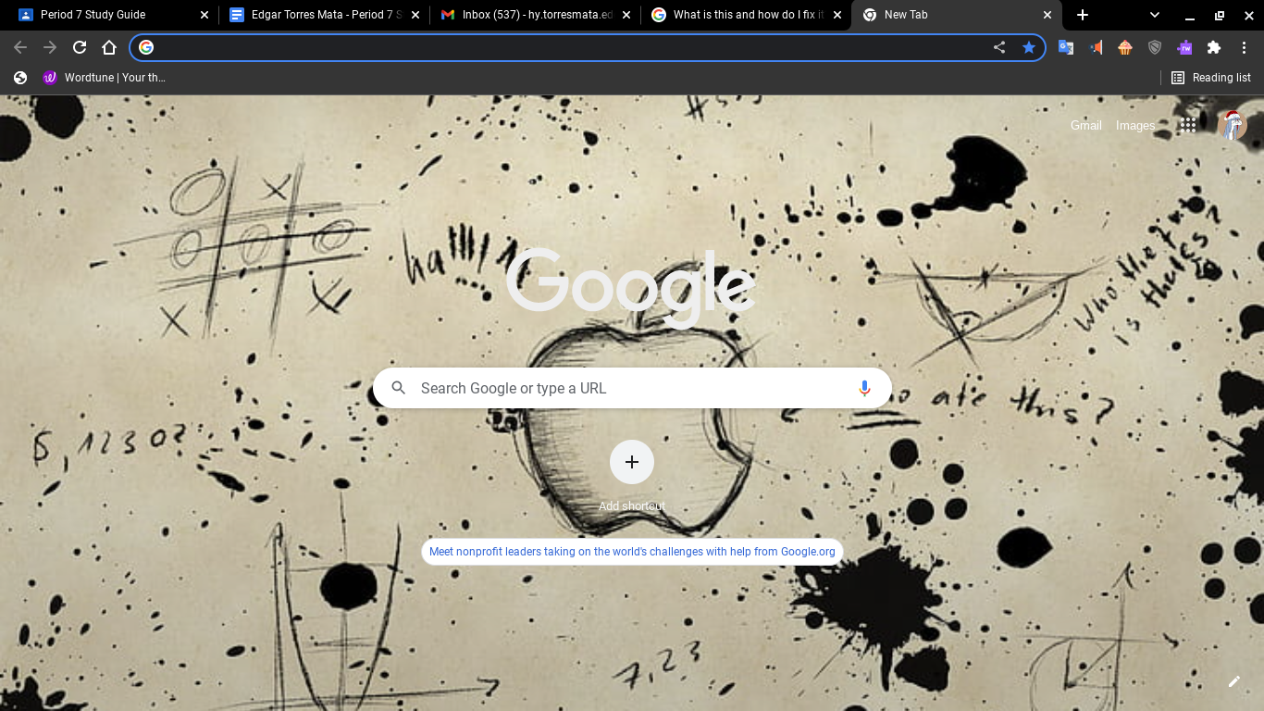1264x711 pixels.
Task: Open the Extensions puzzle piece menu
Action: tap(1214, 47)
